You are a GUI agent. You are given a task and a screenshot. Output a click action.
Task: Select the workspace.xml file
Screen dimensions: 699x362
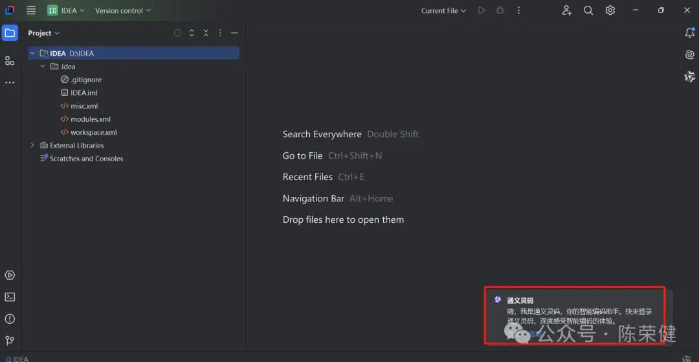[x=88, y=132]
